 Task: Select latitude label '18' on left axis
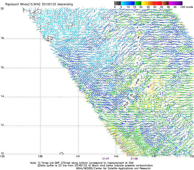click(2, 38)
